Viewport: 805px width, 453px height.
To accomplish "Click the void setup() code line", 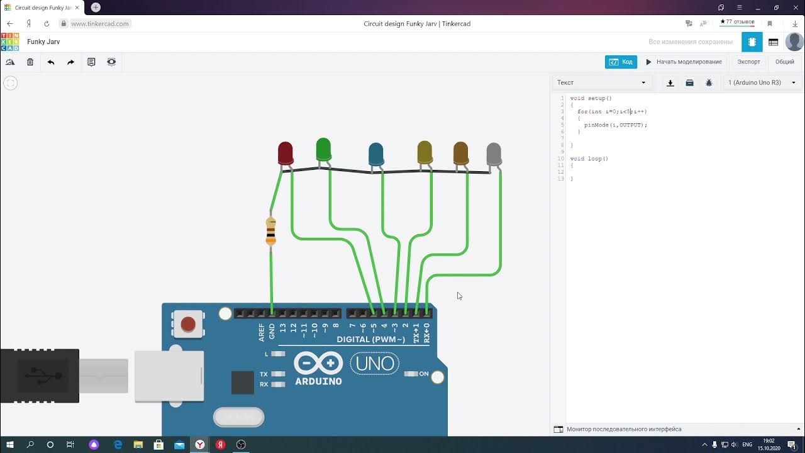I will pyautogui.click(x=591, y=98).
